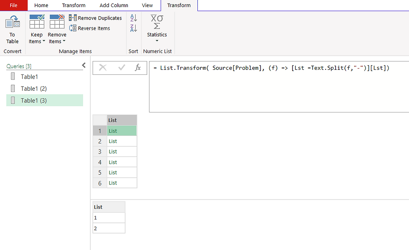This screenshot has height=250, width=409.
Task: Click the Reverse Items icon
Action: tap(73, 28)
